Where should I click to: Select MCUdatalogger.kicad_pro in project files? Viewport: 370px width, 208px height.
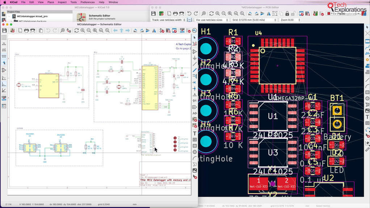[32, 16]
